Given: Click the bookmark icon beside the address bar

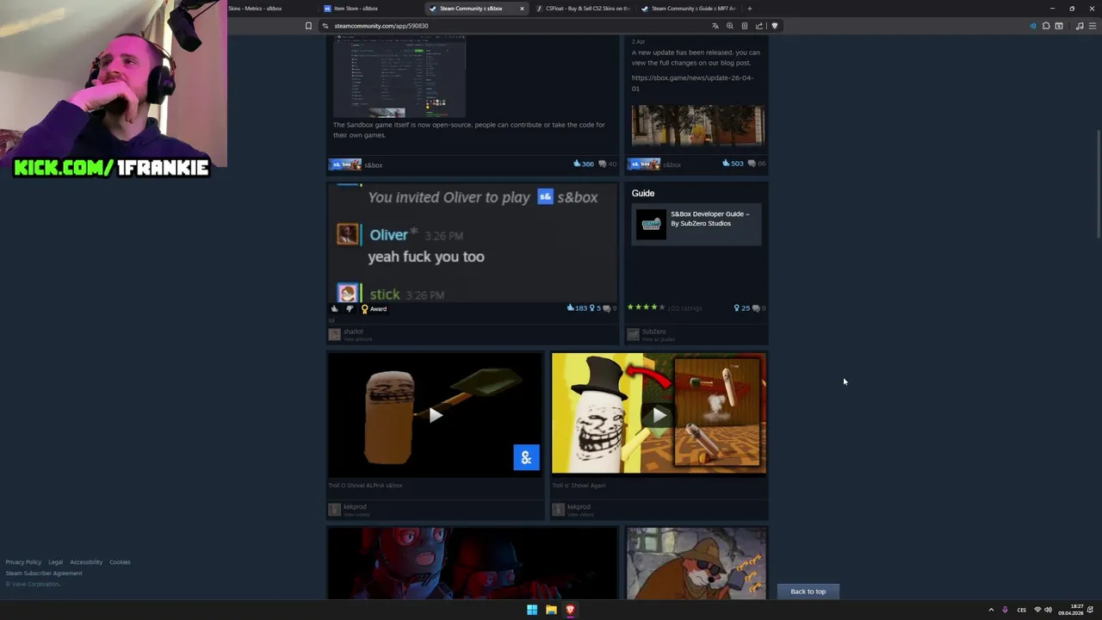Looking at the screenshot, I should (308, 26).
